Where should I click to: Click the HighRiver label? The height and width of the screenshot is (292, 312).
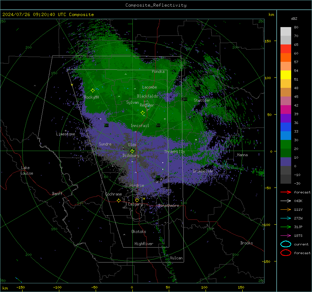coord(144,244)
